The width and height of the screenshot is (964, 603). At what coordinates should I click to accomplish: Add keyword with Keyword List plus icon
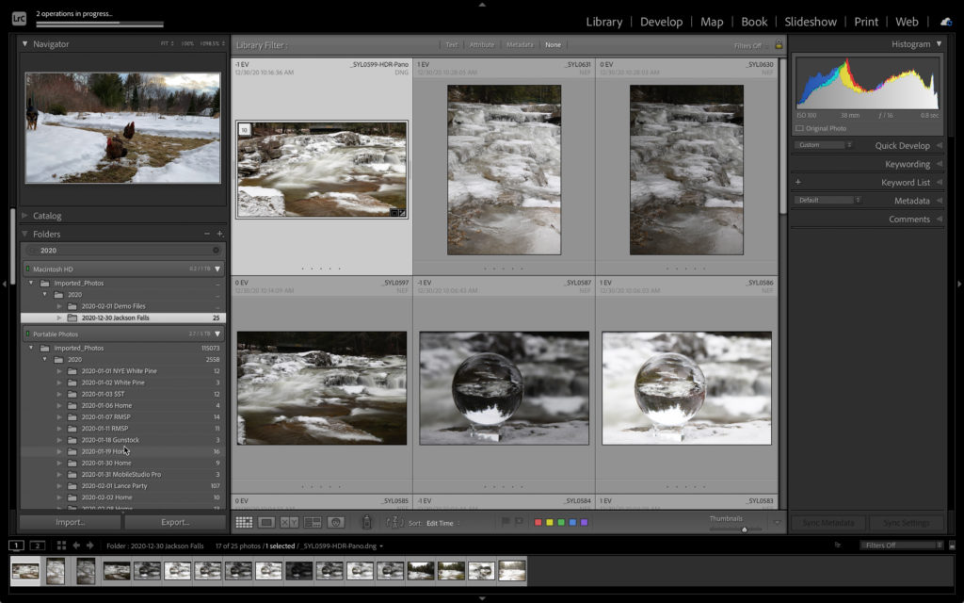[798, 182]
